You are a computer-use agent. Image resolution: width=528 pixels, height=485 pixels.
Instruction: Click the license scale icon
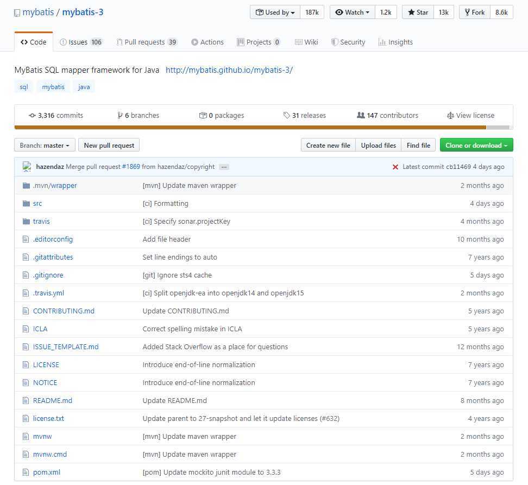(450, 116)
